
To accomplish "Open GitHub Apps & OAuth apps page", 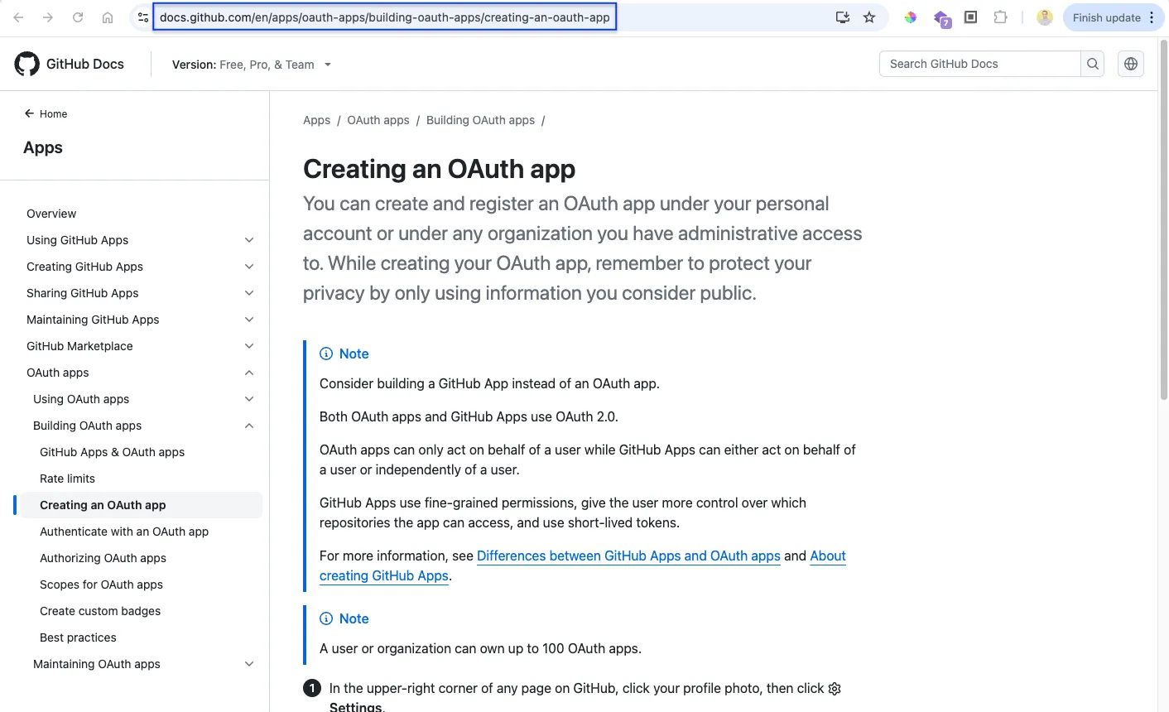I will (112, 452).
